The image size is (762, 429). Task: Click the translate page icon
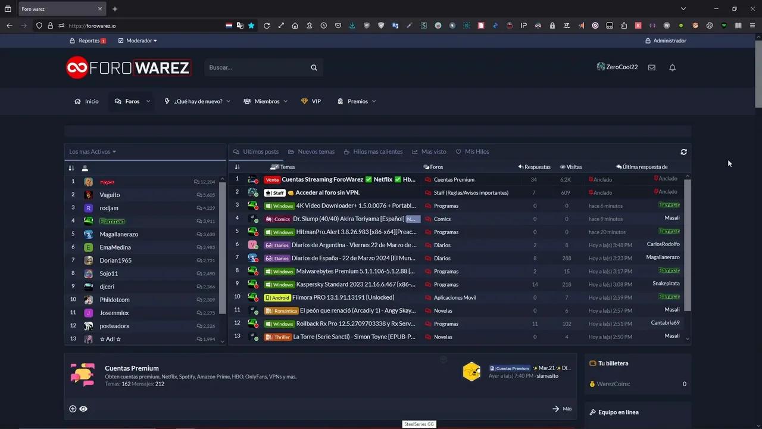(x=240, y=26)
